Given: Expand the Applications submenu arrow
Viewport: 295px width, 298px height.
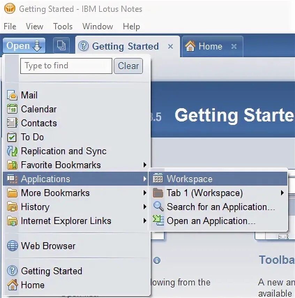Looking at the screenshot, I should [x=145, y=179].
